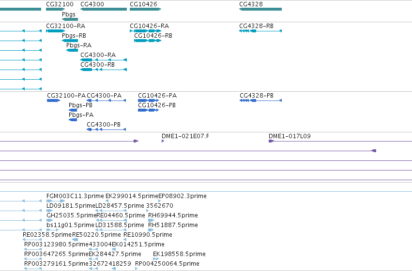Click the DME1-021E07.F clone label
The image size is (412, 271).
click(x=185, y=136)
